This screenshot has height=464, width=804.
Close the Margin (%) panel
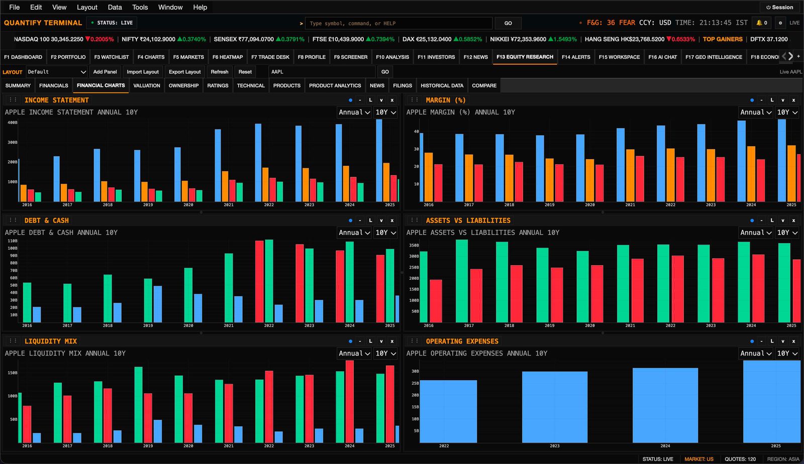point(794,100)
